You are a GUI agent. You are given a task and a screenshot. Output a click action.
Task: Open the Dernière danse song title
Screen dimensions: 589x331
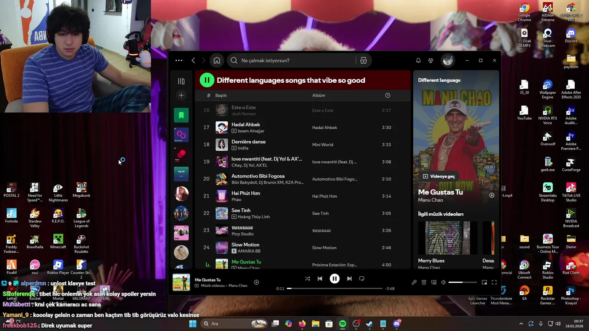click(x=248, y=142)
